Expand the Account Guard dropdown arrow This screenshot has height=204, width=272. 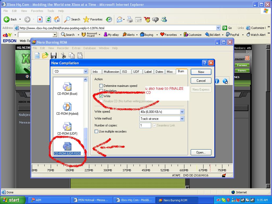[99, 35]
